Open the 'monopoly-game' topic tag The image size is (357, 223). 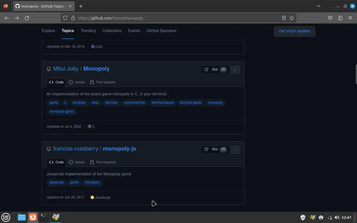(x=62, y=111)
